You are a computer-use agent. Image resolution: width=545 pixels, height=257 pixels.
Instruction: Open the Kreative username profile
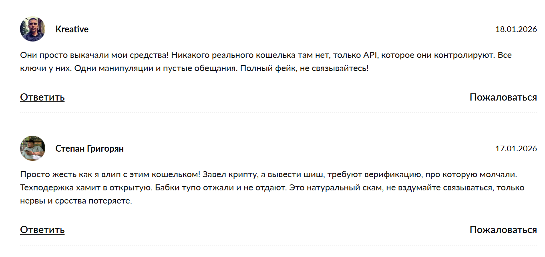(x=72, y=30)
